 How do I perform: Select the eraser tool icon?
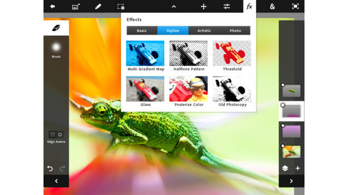point(56,28)
